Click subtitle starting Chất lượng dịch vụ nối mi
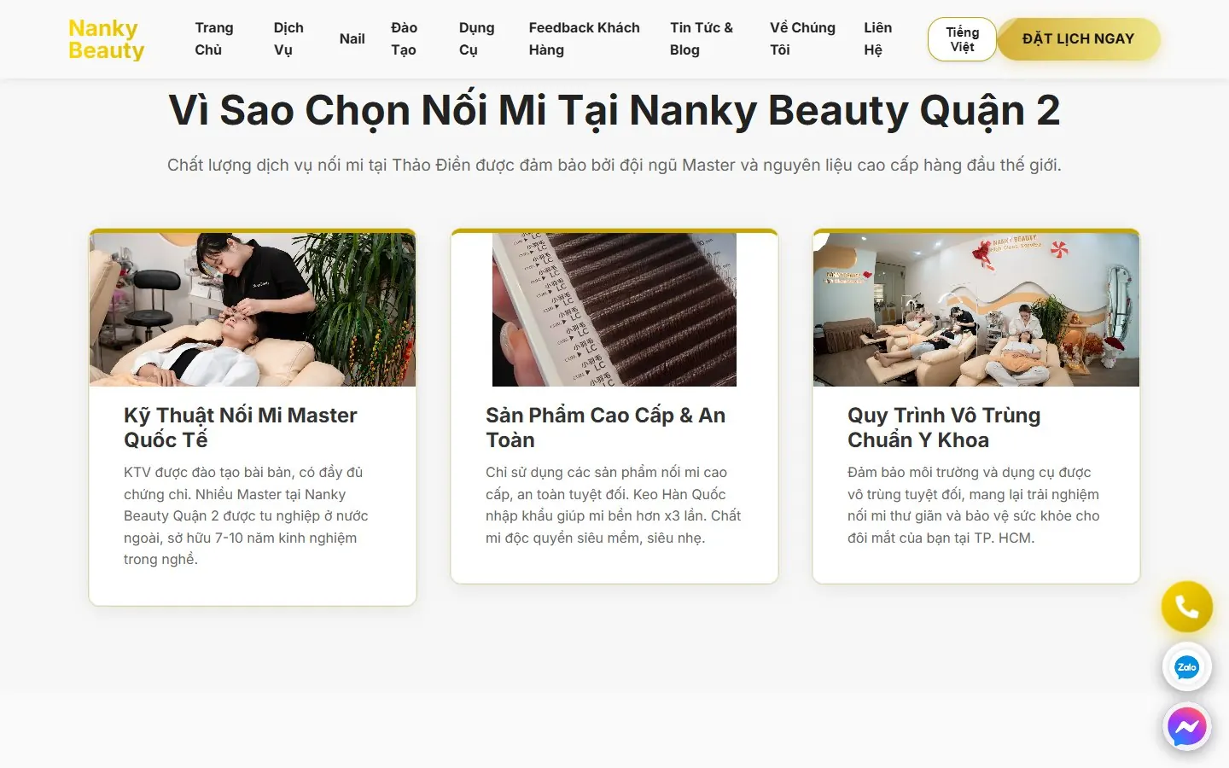Screen dimensions: 1229x768 (x=614, y=165)
